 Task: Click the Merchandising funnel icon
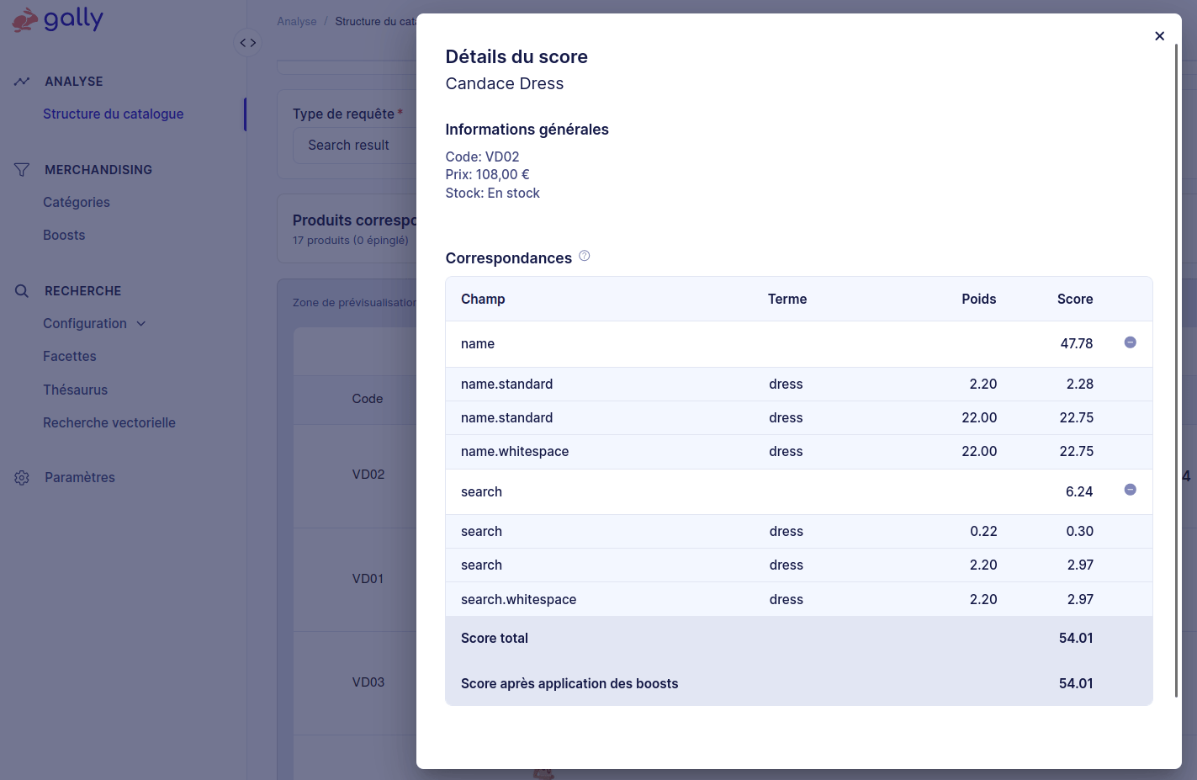(22, 170)
